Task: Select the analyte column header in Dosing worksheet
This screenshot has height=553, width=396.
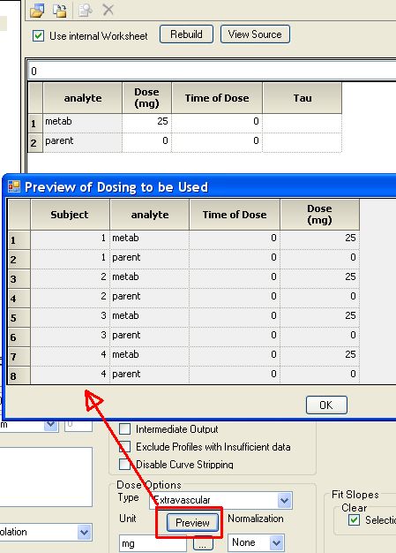Action: point(83,98)
